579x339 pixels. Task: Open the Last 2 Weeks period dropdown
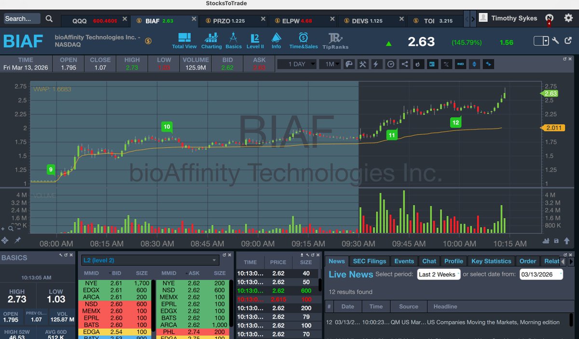click(439, 274)
